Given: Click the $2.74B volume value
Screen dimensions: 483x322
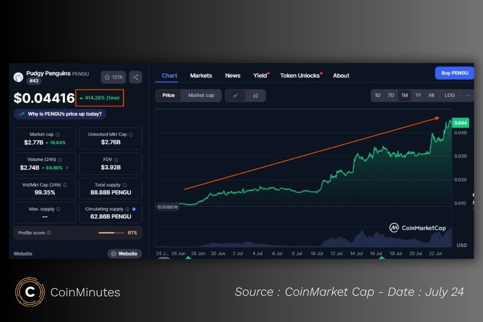Looking at the screenshot, I should pos(30,167).
